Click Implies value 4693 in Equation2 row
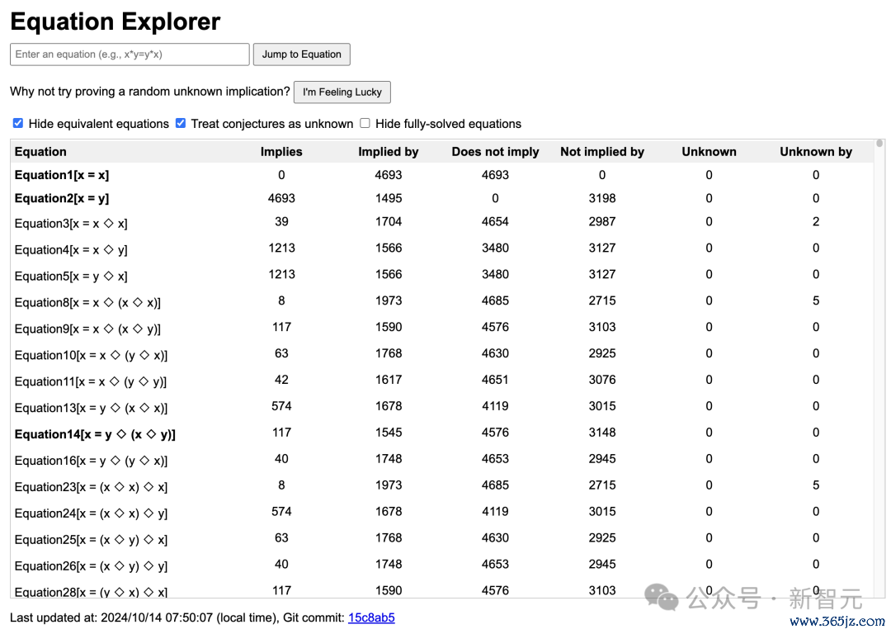 click(281, 198)
